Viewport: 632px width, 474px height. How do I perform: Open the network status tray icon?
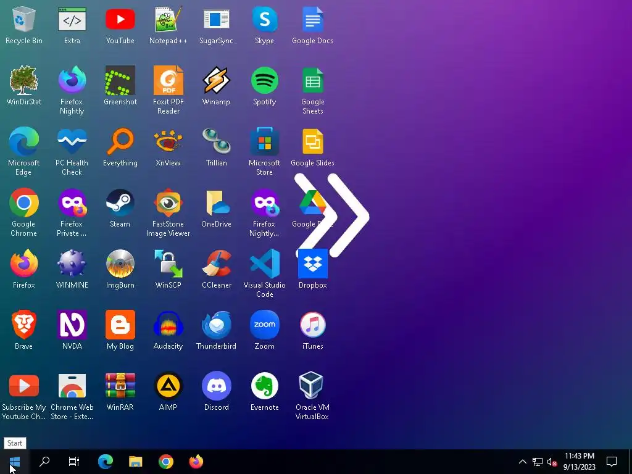pyautogui.click(x=538, y=462)
